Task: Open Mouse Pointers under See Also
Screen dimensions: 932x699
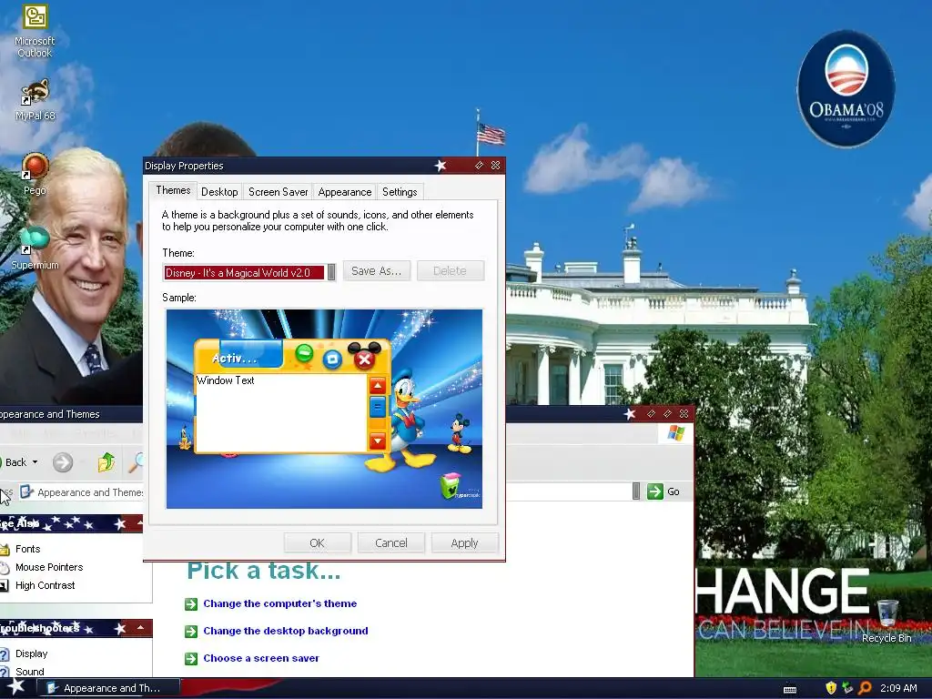Action: (49, 567)
